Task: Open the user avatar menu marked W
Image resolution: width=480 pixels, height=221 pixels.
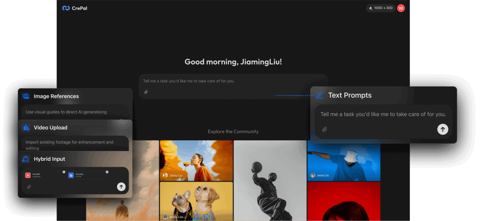Action: (x=401, y=8)
